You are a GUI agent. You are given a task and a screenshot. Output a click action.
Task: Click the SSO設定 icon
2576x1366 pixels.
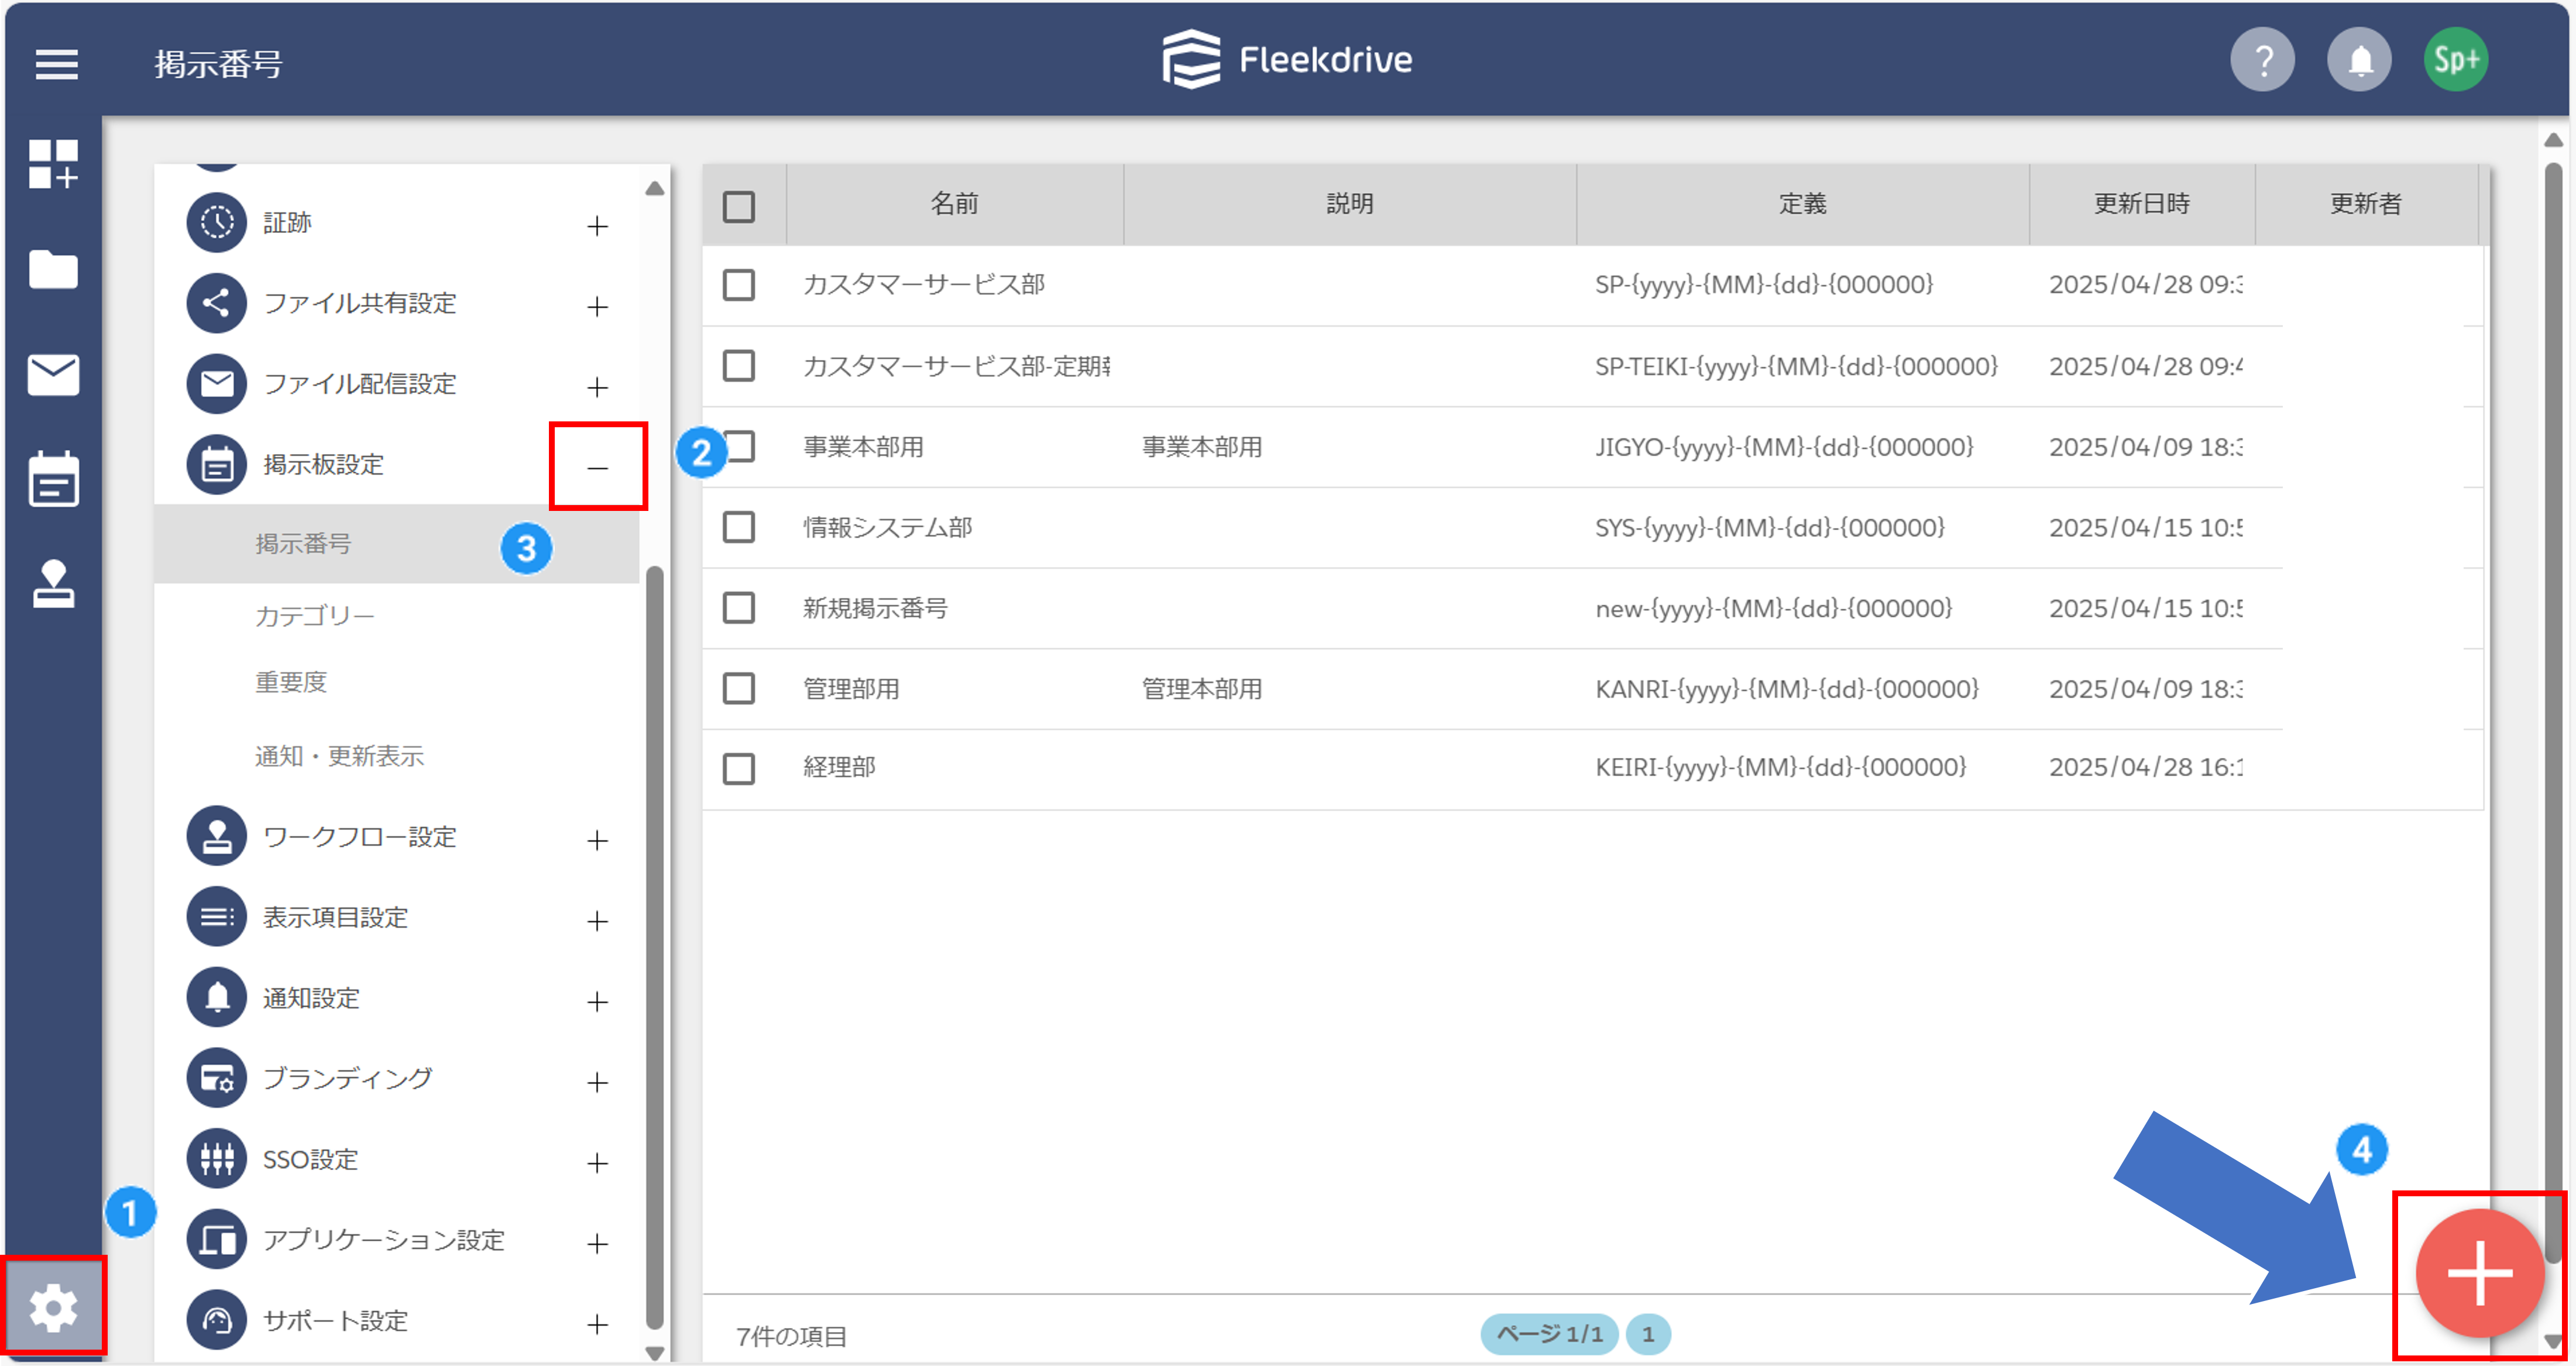point(217,1159)
